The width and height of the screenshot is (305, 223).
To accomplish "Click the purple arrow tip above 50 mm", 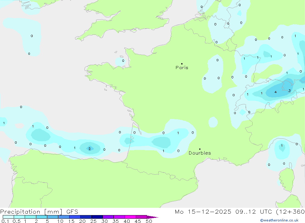I will point(152,217).
